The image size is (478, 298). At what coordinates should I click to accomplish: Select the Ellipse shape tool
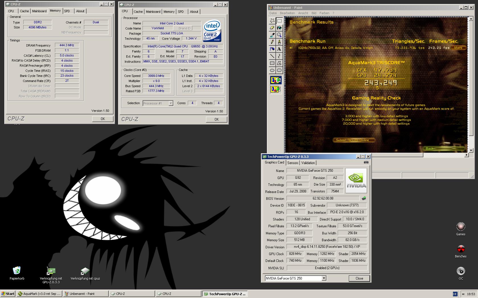pos(272,70)
